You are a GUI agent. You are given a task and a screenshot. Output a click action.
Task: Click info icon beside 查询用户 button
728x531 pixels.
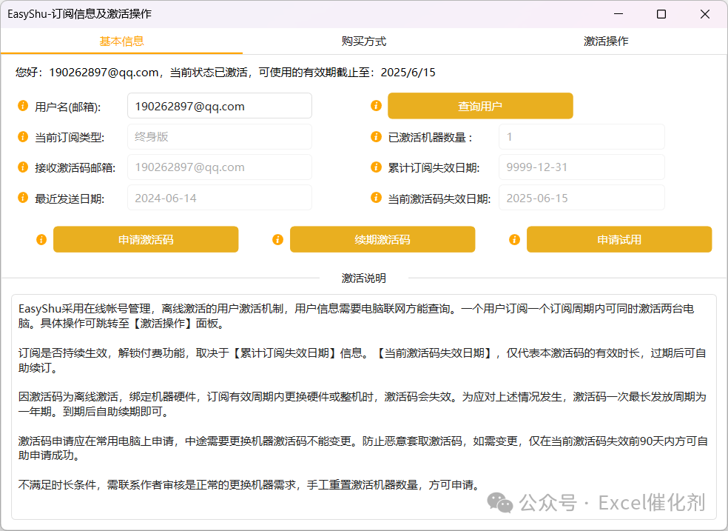376,105
